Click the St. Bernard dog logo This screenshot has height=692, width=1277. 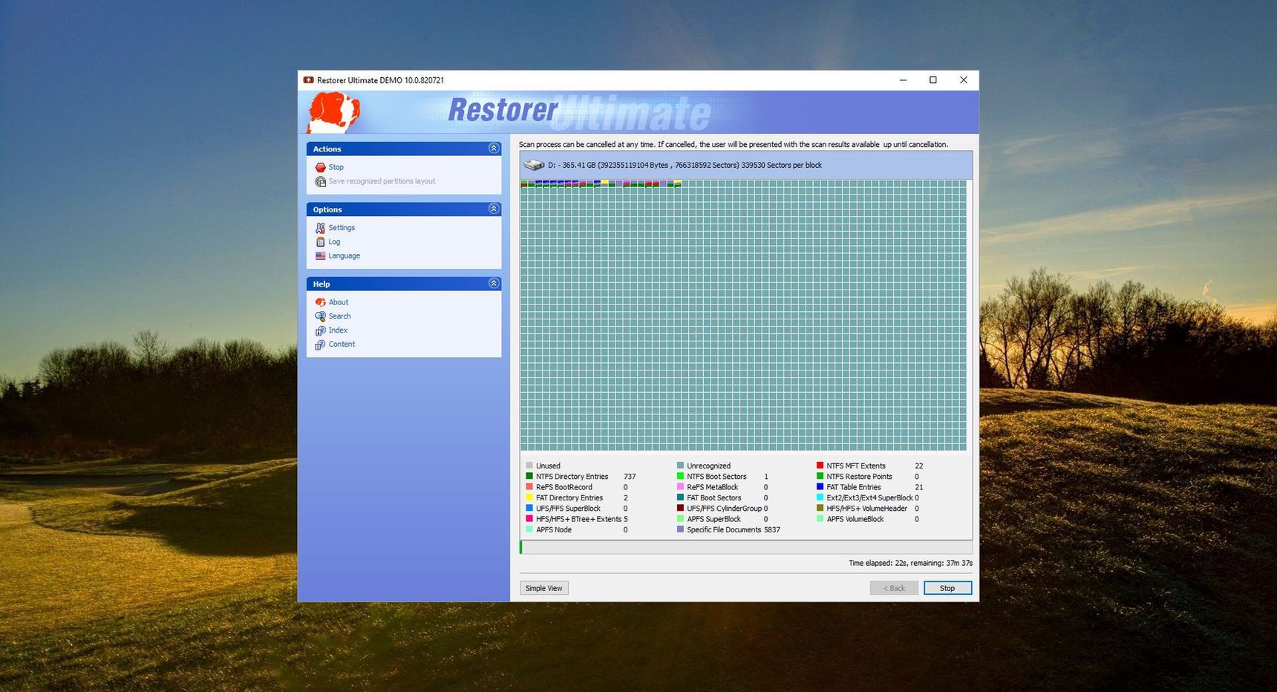point(333,113)
